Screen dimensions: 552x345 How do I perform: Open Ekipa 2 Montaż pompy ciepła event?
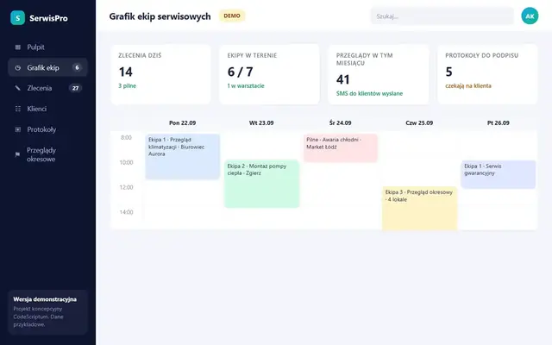point(261,184)
